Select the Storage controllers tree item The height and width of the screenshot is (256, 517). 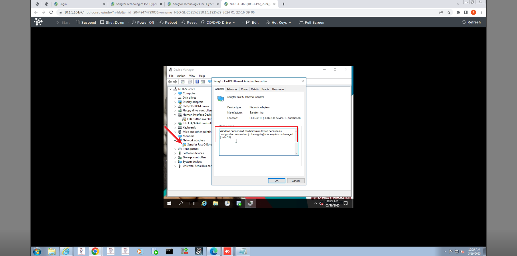pyautogui.click(x=192, y=158)
